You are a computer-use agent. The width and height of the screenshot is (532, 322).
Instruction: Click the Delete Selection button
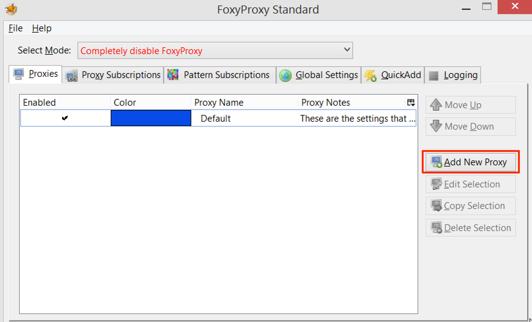[470, 228]
